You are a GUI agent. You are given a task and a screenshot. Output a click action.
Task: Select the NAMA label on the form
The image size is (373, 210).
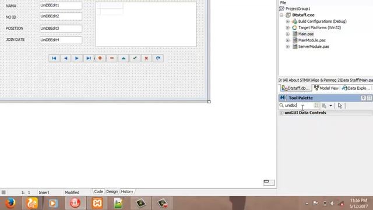click(11, 6)
